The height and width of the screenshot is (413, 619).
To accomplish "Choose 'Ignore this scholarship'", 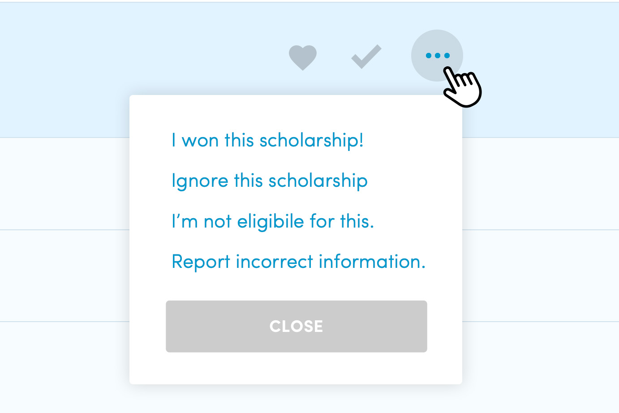I will click(269, 181).
